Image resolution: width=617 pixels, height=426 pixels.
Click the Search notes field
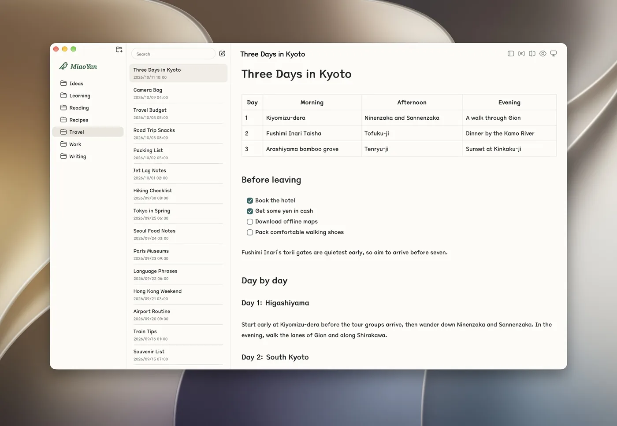coord(173,54)
